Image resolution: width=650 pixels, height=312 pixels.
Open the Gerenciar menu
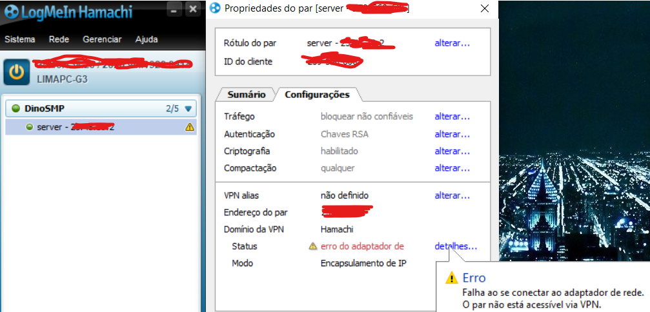[x=102, y=39]
